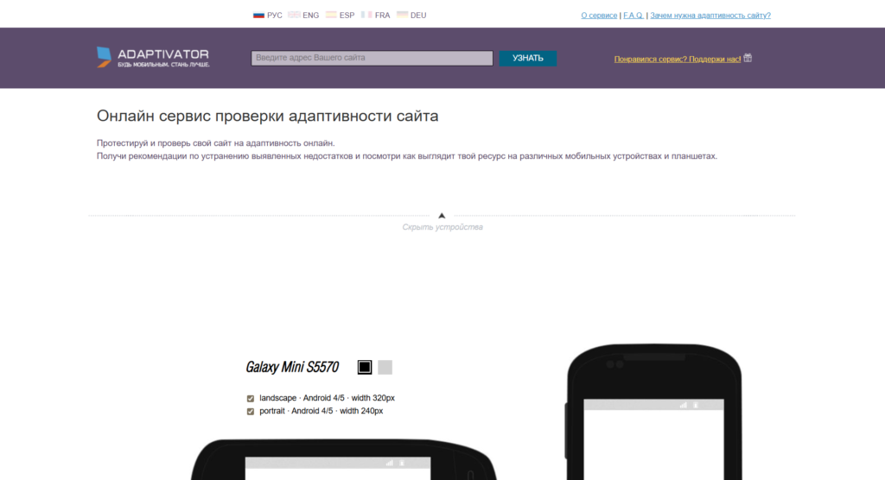Click the landscape phone preview screen

pyautogui.click(x=338, y=469)
